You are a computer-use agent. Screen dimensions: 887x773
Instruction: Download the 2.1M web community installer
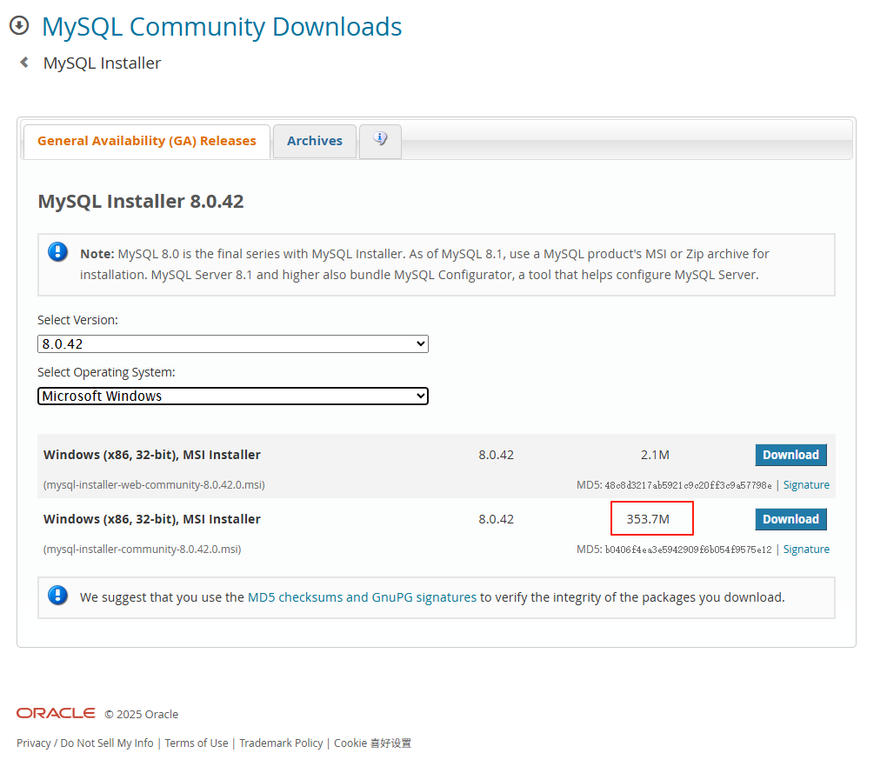(x=790, y=455)
